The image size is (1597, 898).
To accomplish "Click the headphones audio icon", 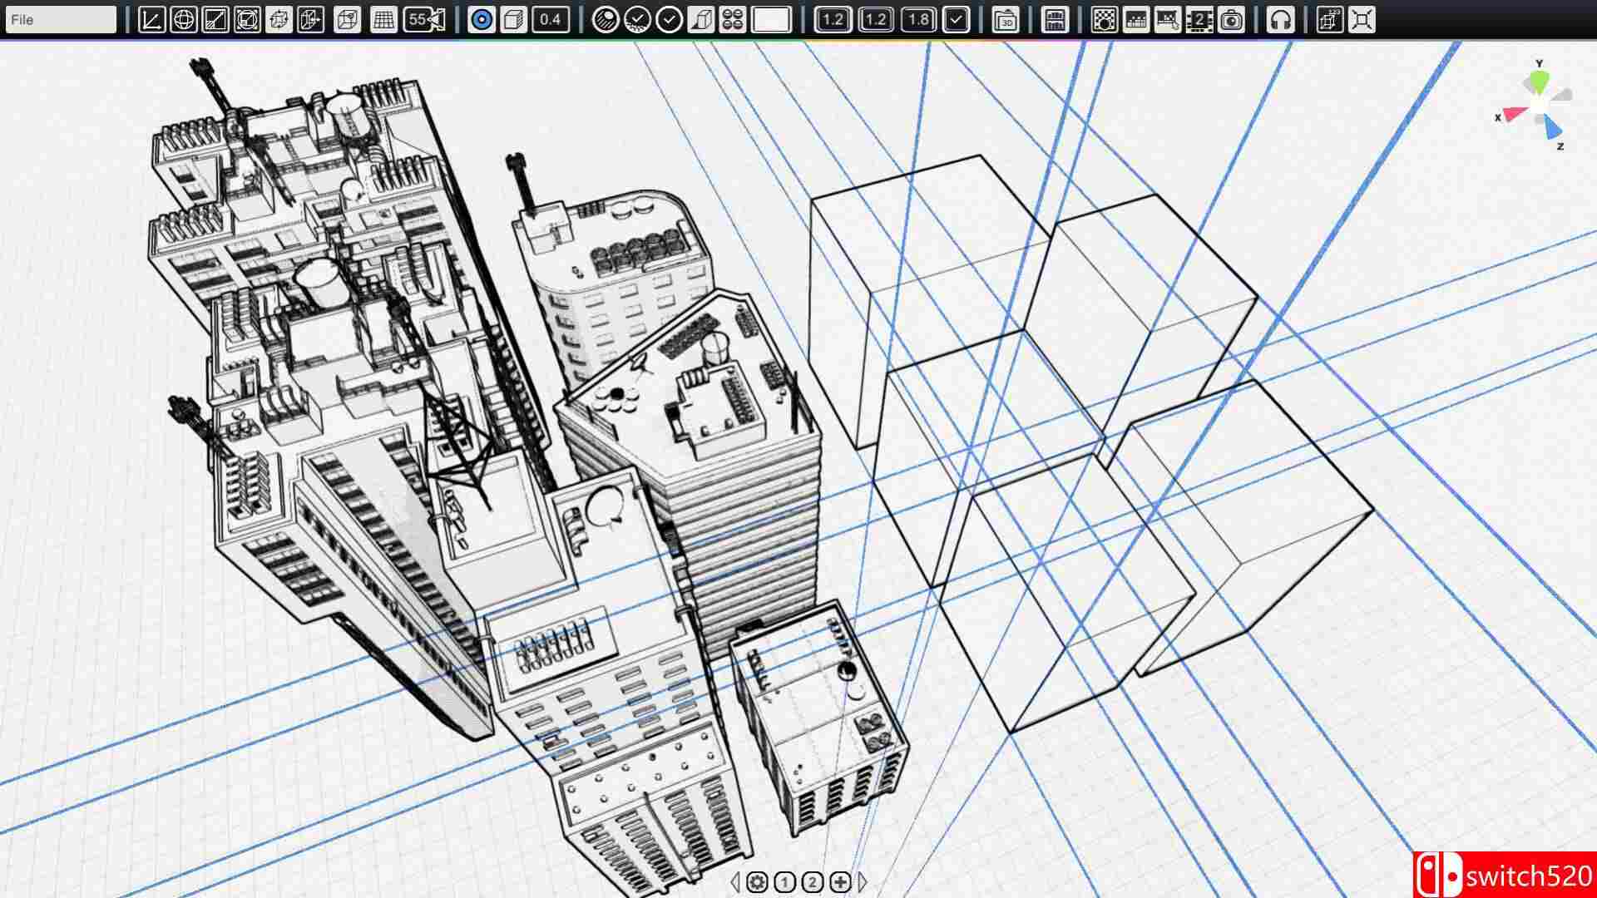I will tap(1280, 19).
